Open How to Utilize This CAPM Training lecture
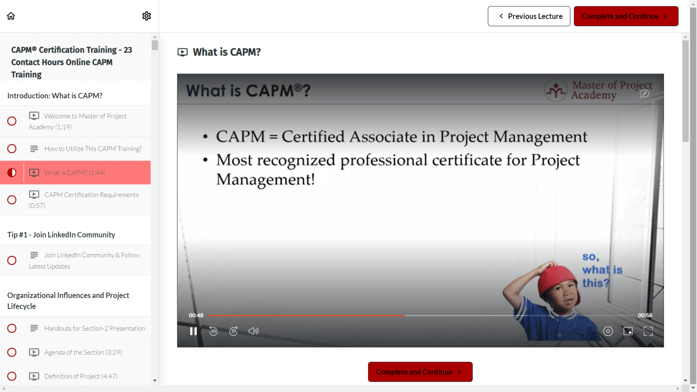The width and height of the screenshot is (697, 392). click(93, 149)
